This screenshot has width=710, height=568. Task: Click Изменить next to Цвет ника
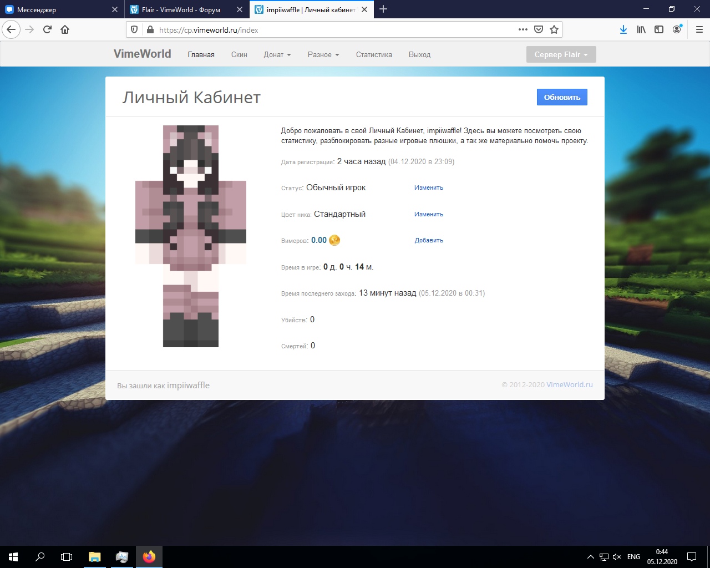pos(429,214)
